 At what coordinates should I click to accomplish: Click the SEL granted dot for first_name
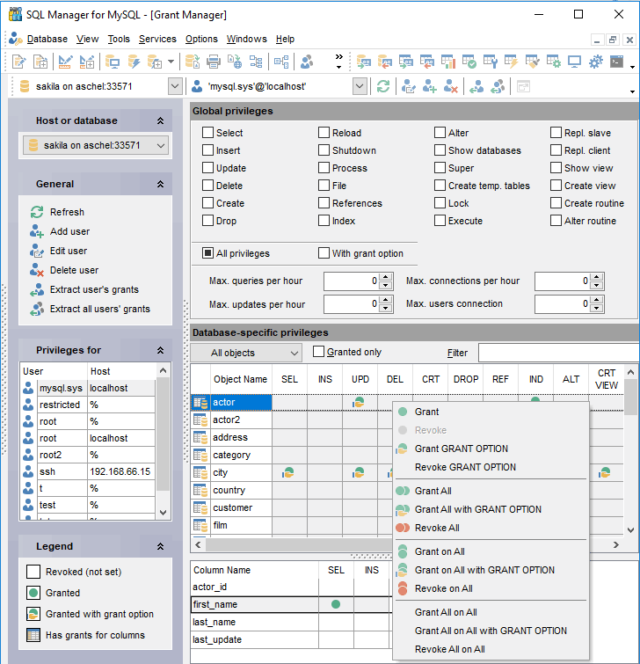click(x=336, y=604)
